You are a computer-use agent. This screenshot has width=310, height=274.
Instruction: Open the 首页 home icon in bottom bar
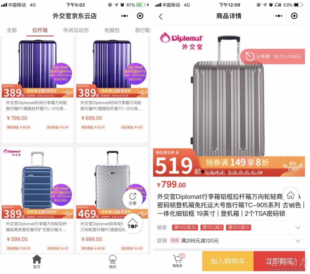point(37,262)
